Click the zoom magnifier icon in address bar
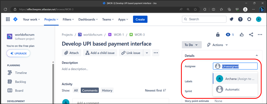This screenshot has width=267, height=104. pyautogui.click(x=188, y=10)
